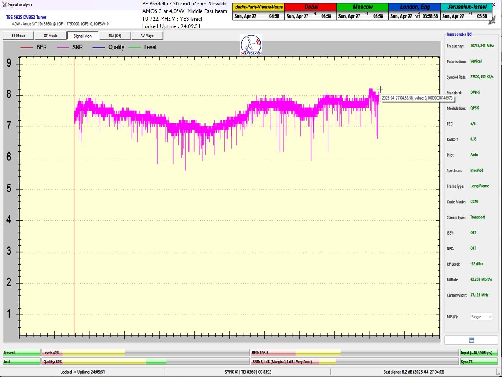The image size is (502, 377).
Task: Select the DT Mode tab
Action: (x=50, y=36)
